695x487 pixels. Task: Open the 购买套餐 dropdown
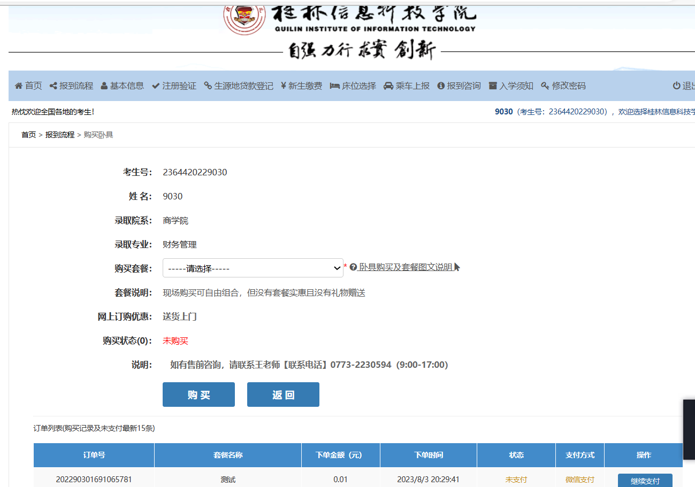(x=253, y=268)
